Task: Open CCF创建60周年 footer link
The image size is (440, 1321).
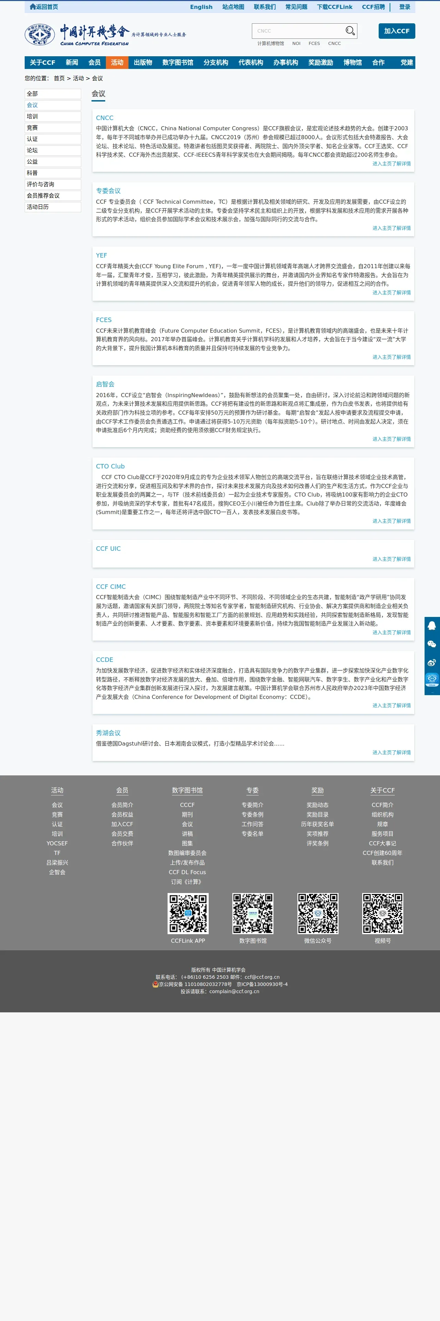Action: click(x=383, y=853)
